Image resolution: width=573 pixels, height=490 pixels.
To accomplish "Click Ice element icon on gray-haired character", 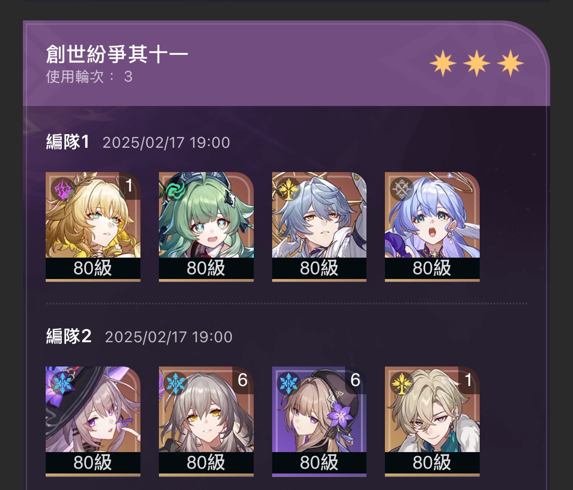I will [176, 384].
